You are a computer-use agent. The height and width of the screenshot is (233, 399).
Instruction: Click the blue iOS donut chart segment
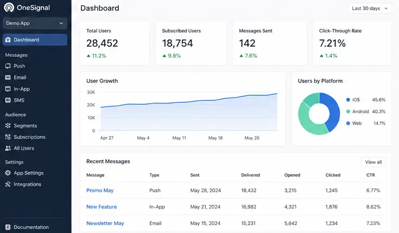click(334, 111)
